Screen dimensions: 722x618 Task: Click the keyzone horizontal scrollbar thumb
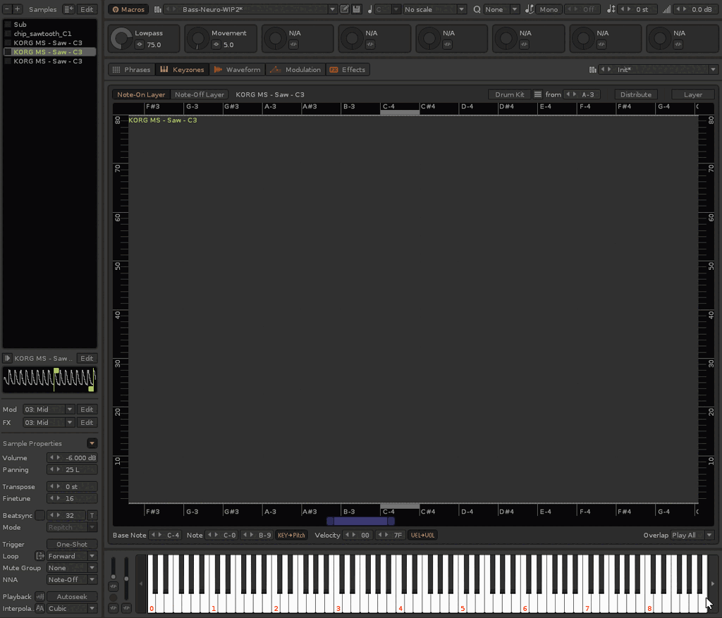(360, 521)
